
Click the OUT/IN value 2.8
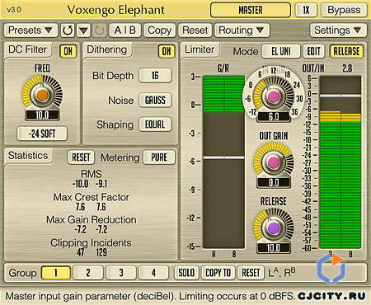tap(347, 68)
